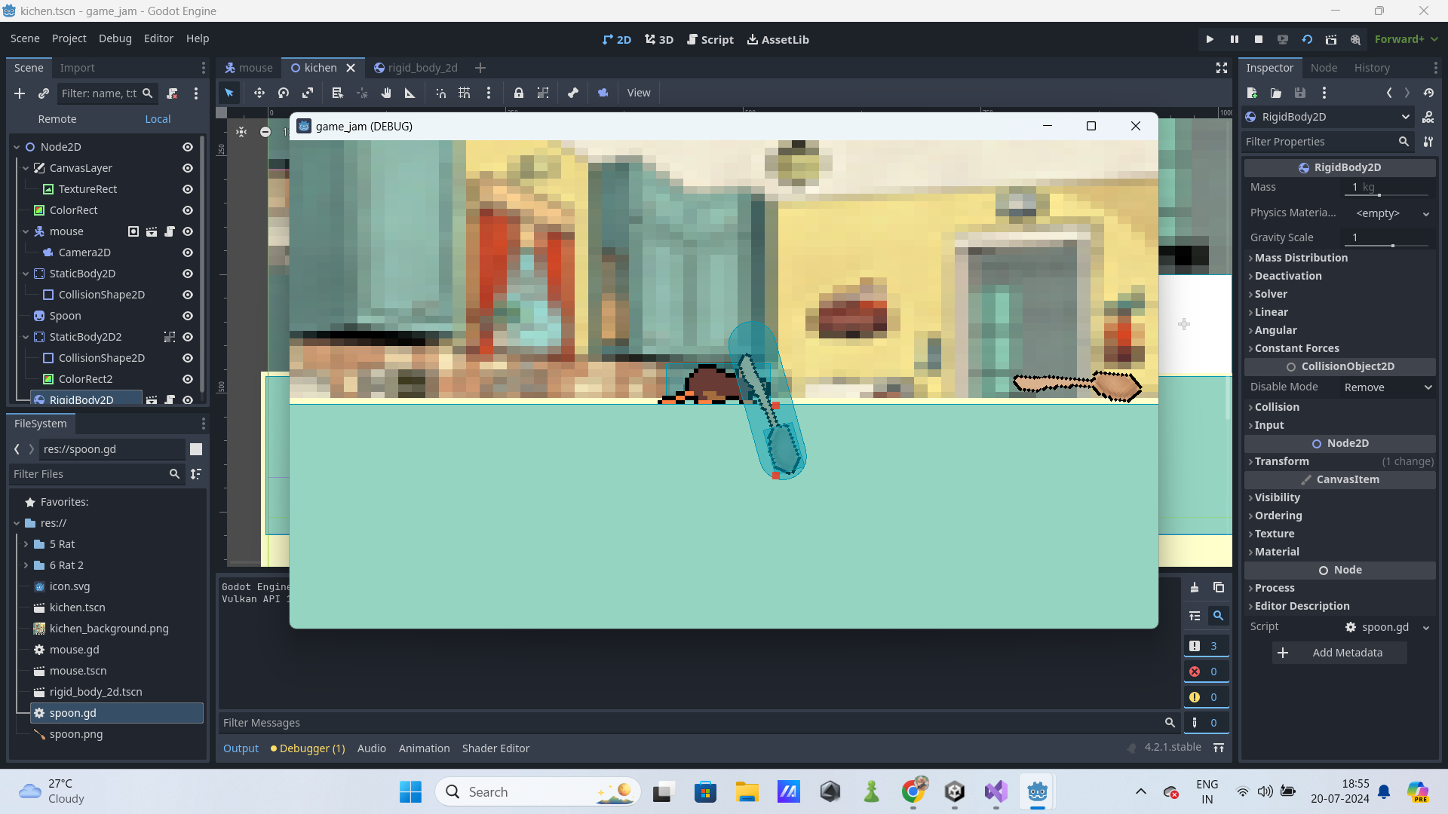Screen dimensions: 1448x814
Task: Switch to the Node tab
Action: (x=1324, y=68)
